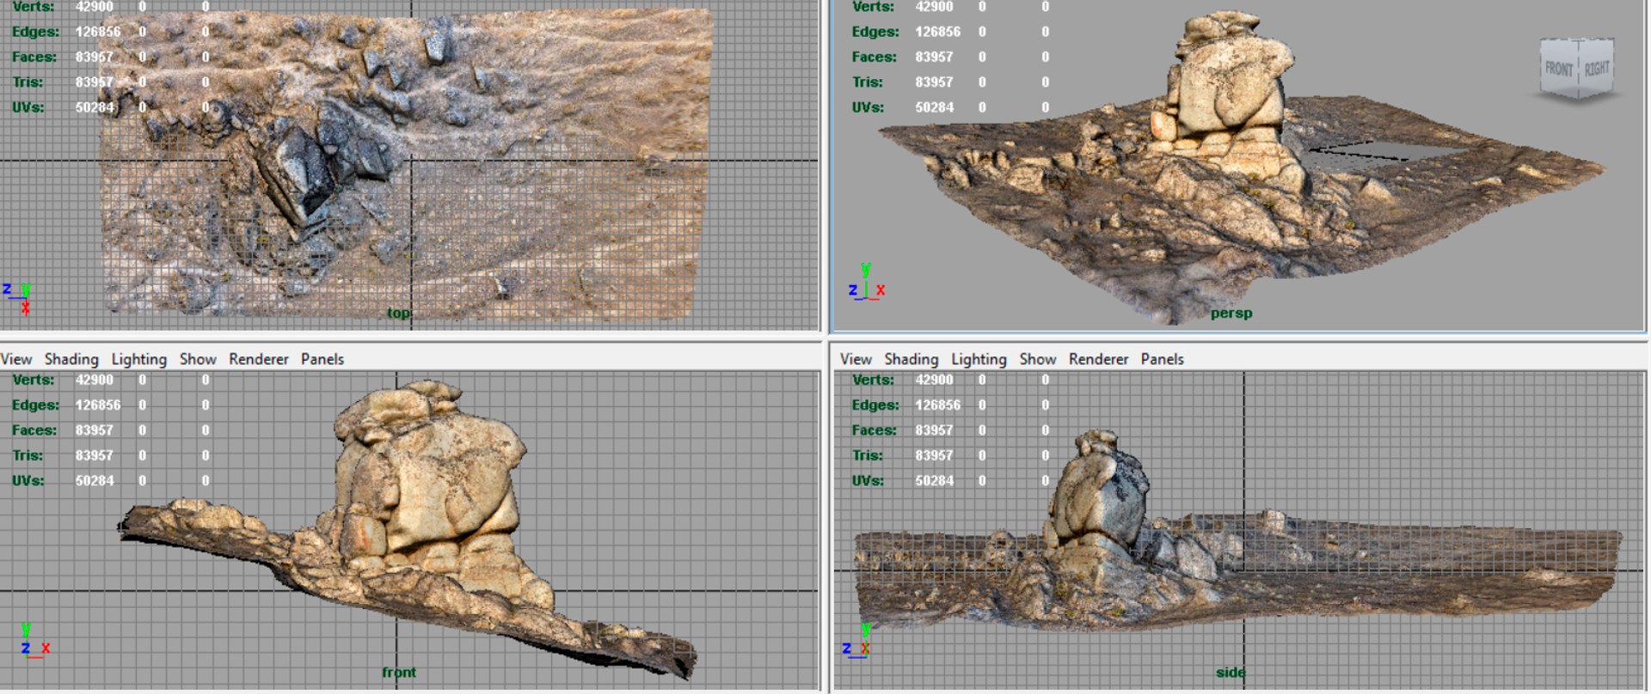Open the Shading menu of the front panel

coord(71,359)
